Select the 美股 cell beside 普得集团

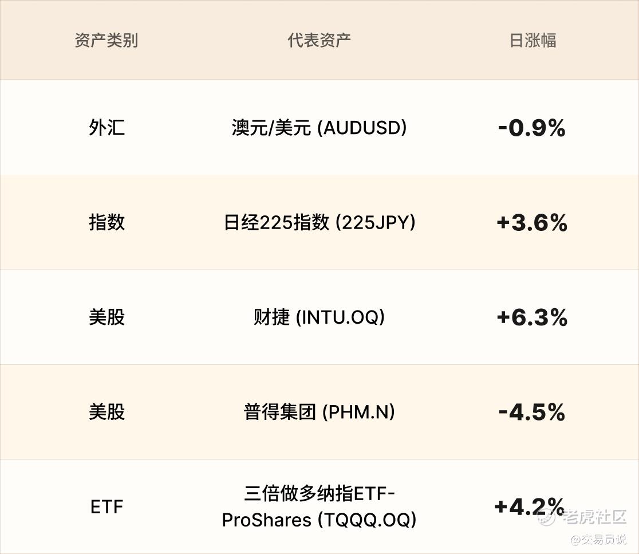click(107, 412)
